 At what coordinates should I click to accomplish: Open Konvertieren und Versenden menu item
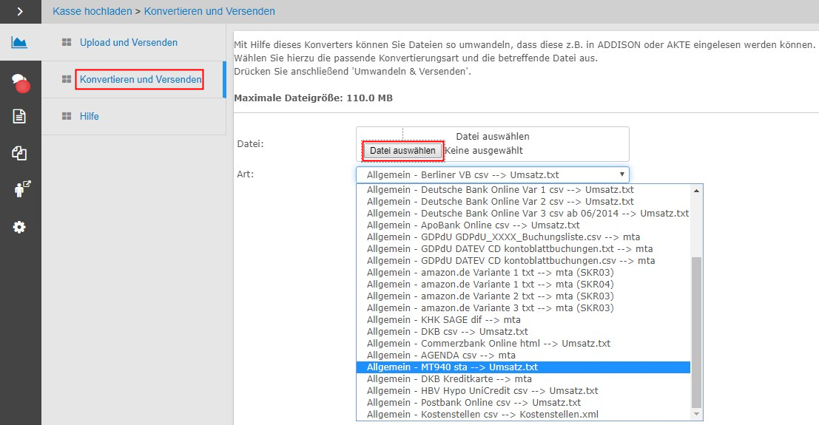click(x=140, y=79)
